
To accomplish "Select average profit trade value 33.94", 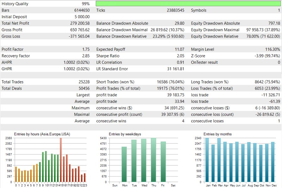I will 179,102.
